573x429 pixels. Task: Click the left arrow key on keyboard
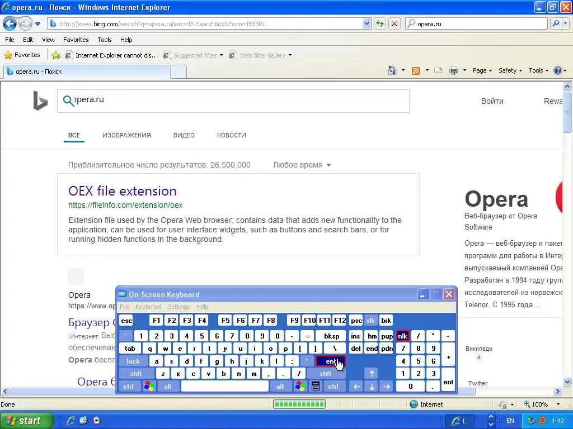[x=356, y=387]
